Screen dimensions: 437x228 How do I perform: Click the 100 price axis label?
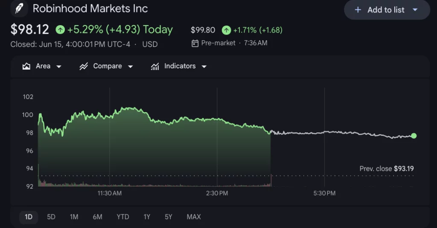click(x=28, y=115)
